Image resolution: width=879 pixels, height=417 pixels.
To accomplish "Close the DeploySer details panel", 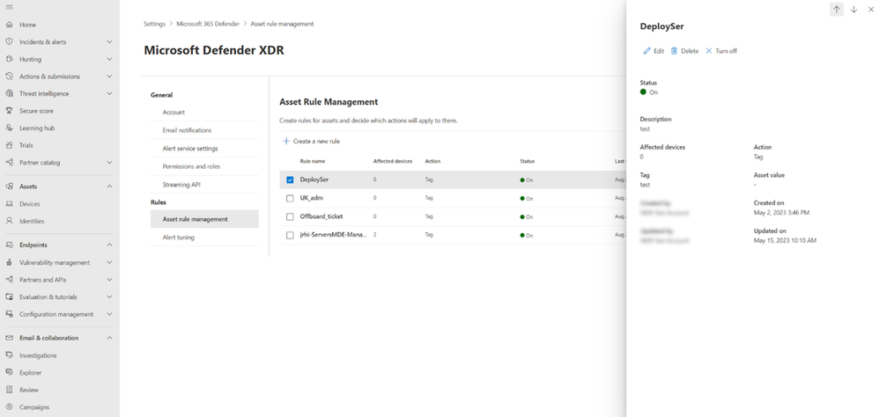I will pos(870,9).
